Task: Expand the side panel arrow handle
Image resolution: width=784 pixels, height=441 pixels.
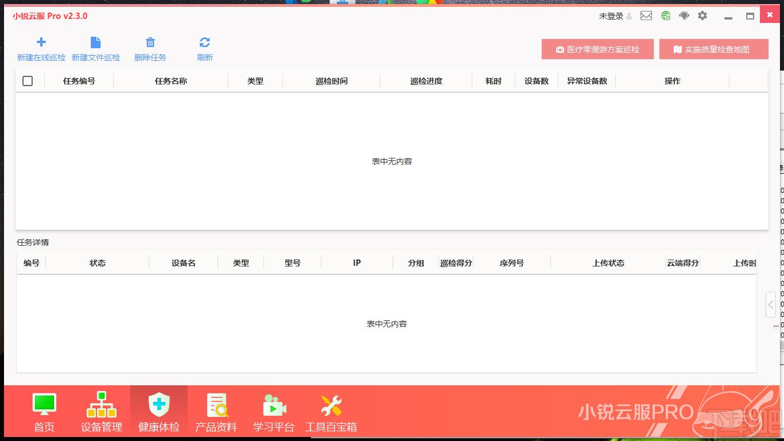Action: click(771, 304)
